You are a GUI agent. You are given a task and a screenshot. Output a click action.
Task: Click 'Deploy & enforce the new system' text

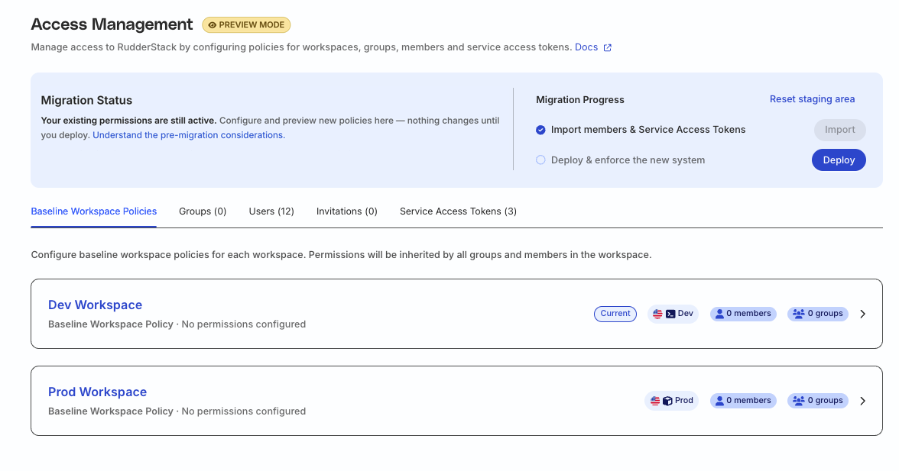628,160
